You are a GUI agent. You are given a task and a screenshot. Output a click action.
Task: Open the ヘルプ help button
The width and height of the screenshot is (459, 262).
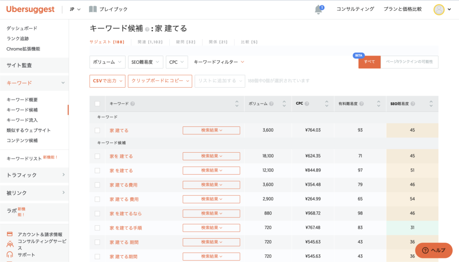pyautogui.click(x=434, y=250)
